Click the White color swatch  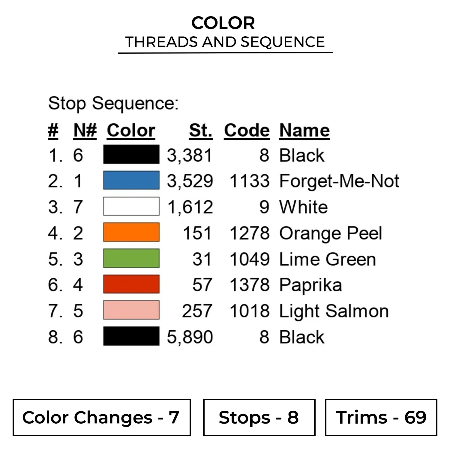point(131,206)
